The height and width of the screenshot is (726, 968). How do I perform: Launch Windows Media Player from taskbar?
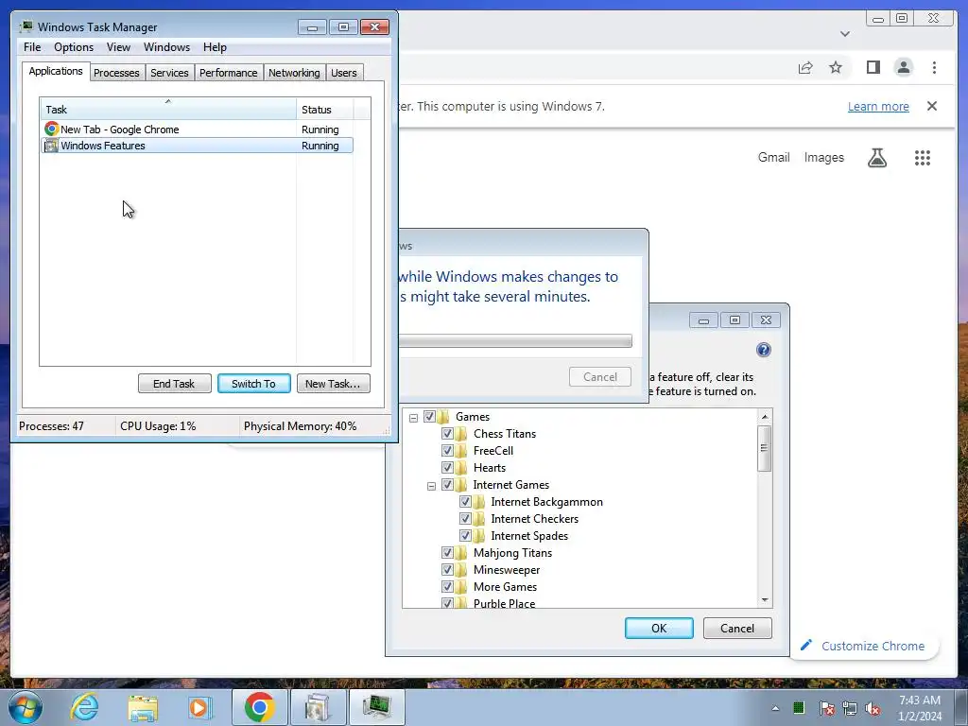coord(199,707)
